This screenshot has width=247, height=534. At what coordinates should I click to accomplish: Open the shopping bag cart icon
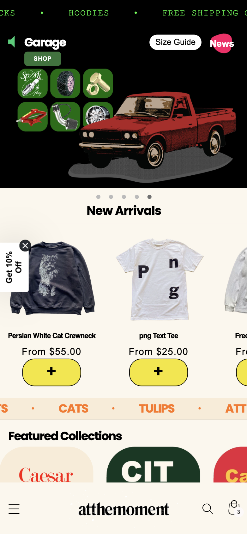234,508
